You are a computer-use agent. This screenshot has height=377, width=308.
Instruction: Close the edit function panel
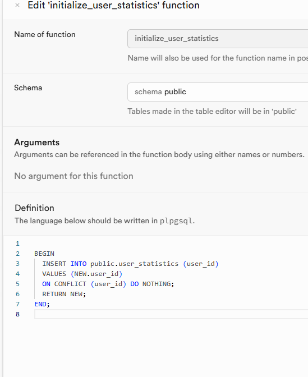[17, 5]
